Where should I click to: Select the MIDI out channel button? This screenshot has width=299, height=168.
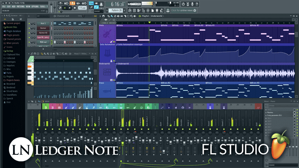[x=43, y=42]
